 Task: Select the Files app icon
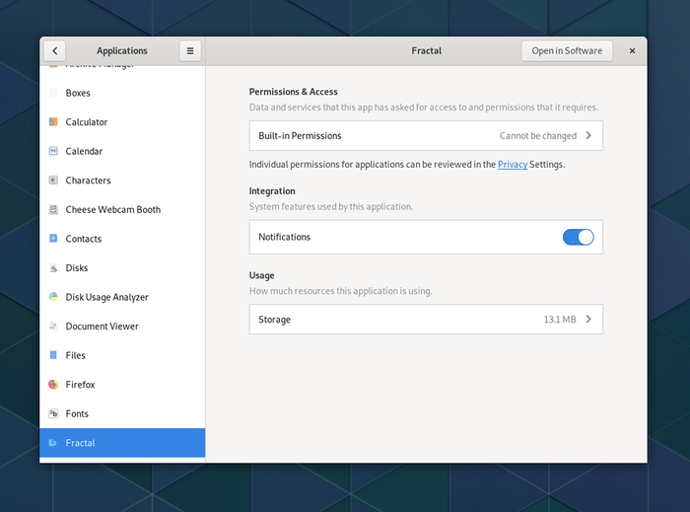[53, 355]
